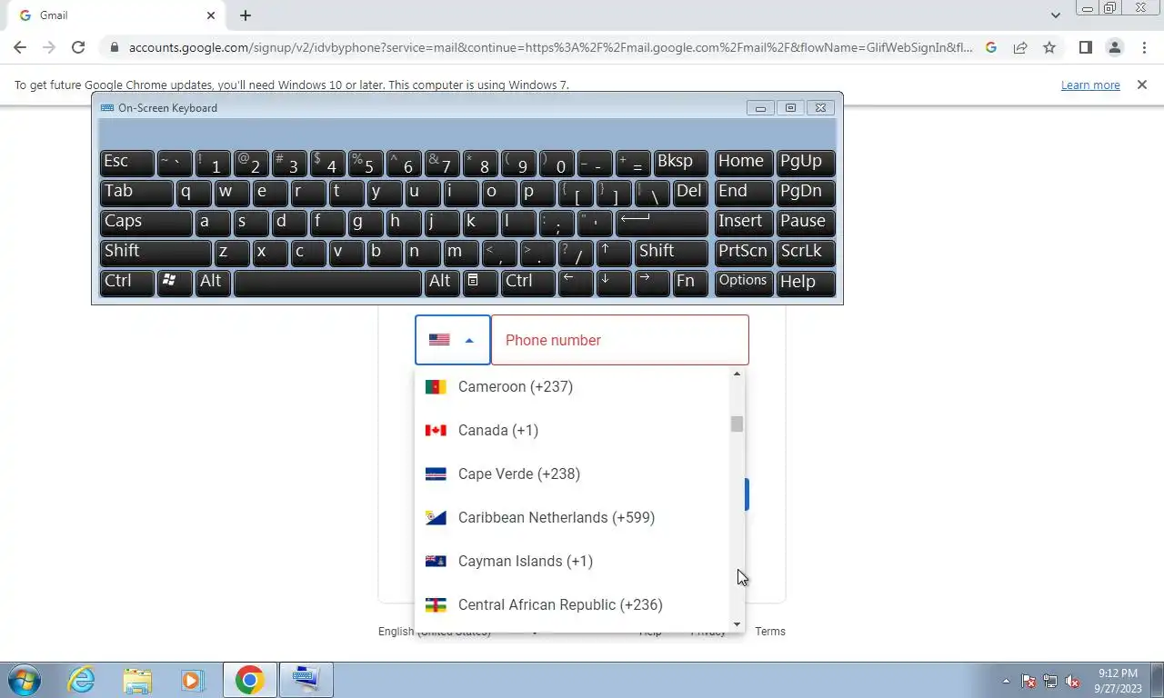The image size is (1164, 698).
Task: Open Windows Explorer folder from taskbar
Action: tap(137, 680)
